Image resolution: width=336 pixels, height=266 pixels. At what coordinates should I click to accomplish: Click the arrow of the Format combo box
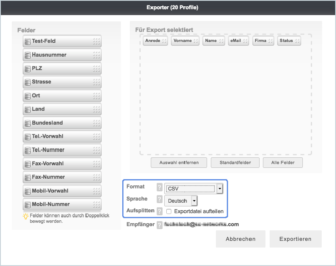(x=220, y=189)
